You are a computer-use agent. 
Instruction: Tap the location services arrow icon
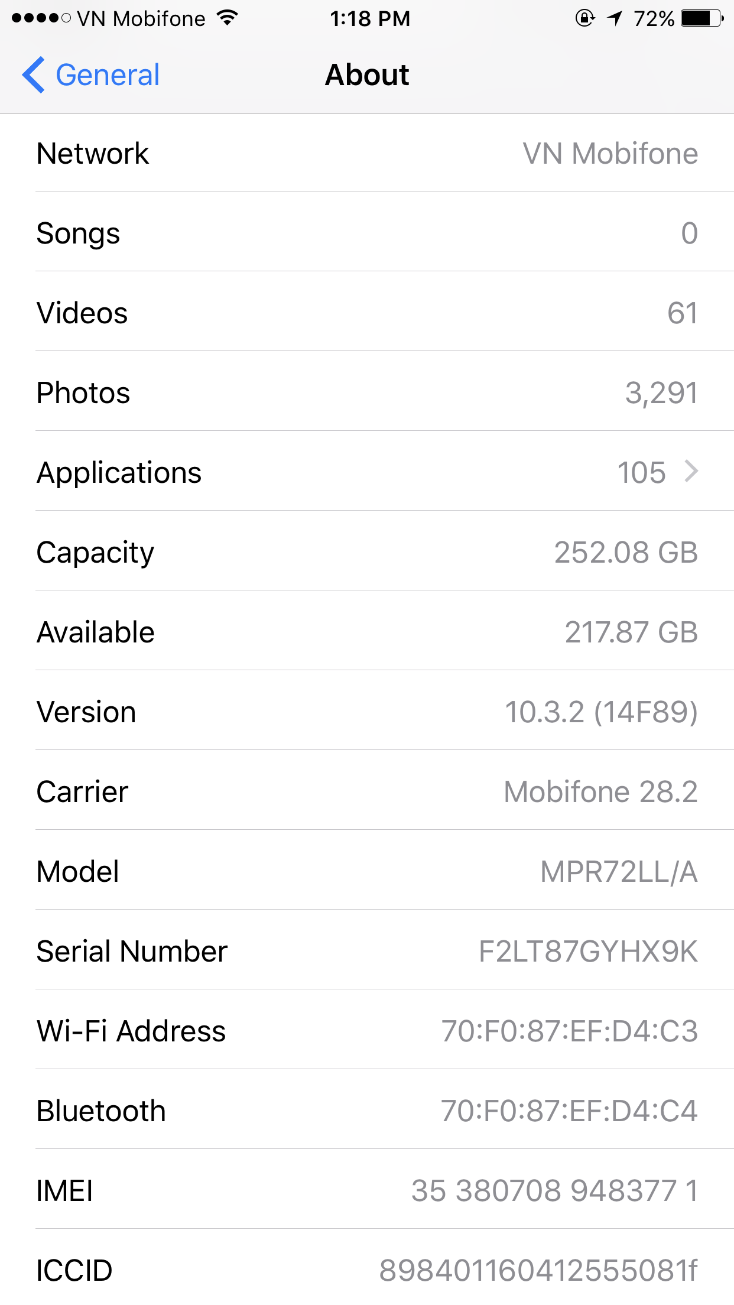click(x=615, y=18)
